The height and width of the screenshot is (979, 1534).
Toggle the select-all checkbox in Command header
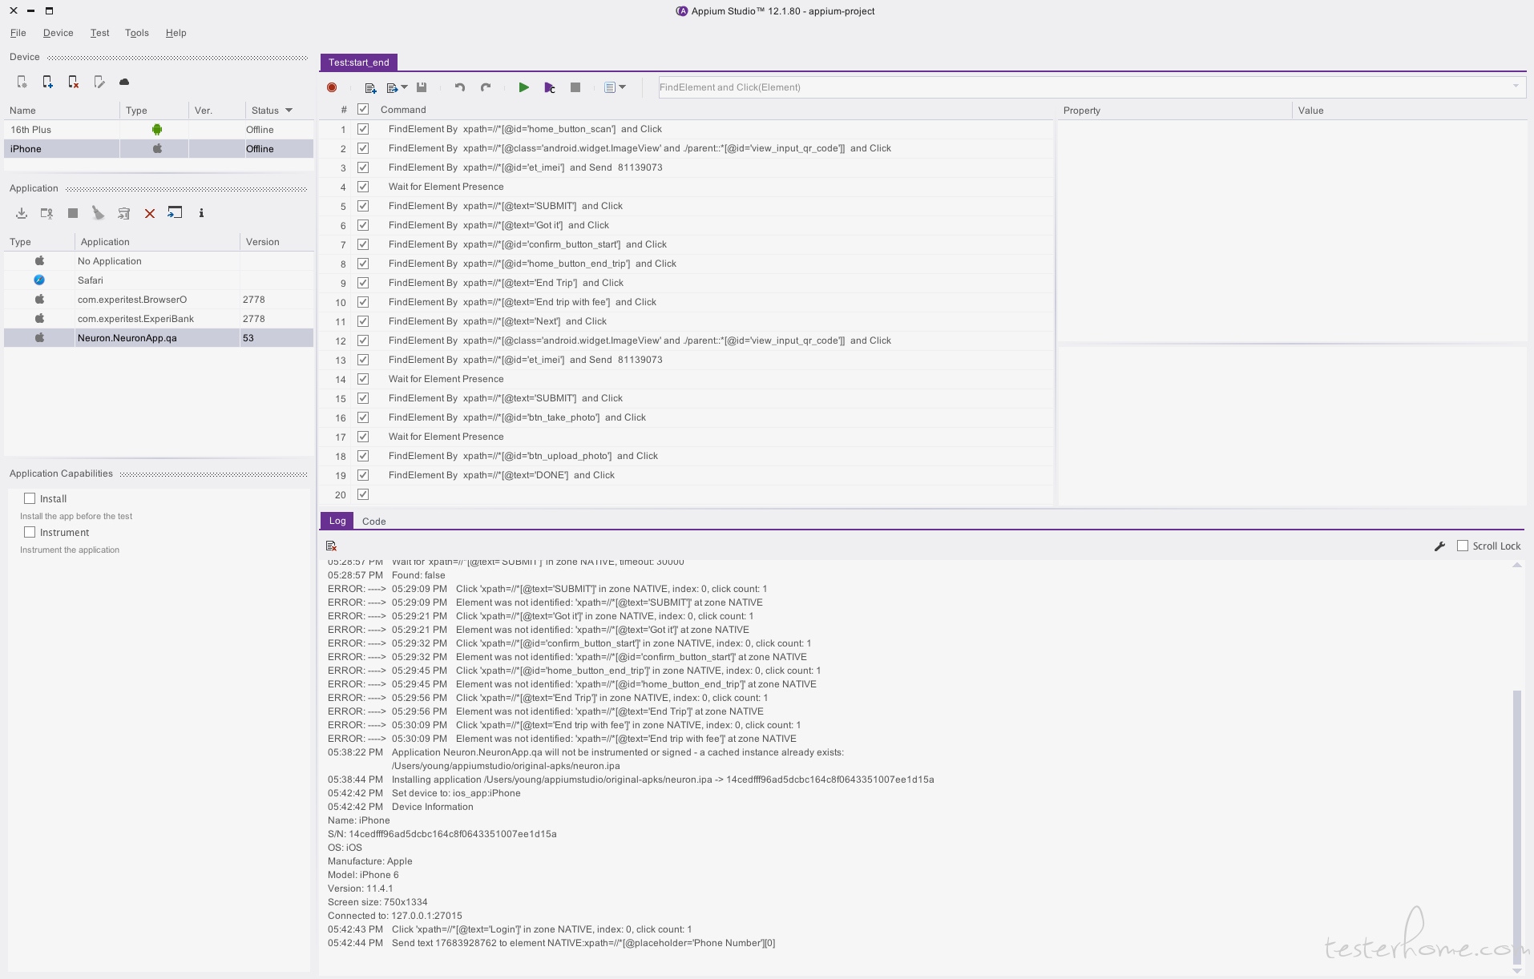pos(363,109)
